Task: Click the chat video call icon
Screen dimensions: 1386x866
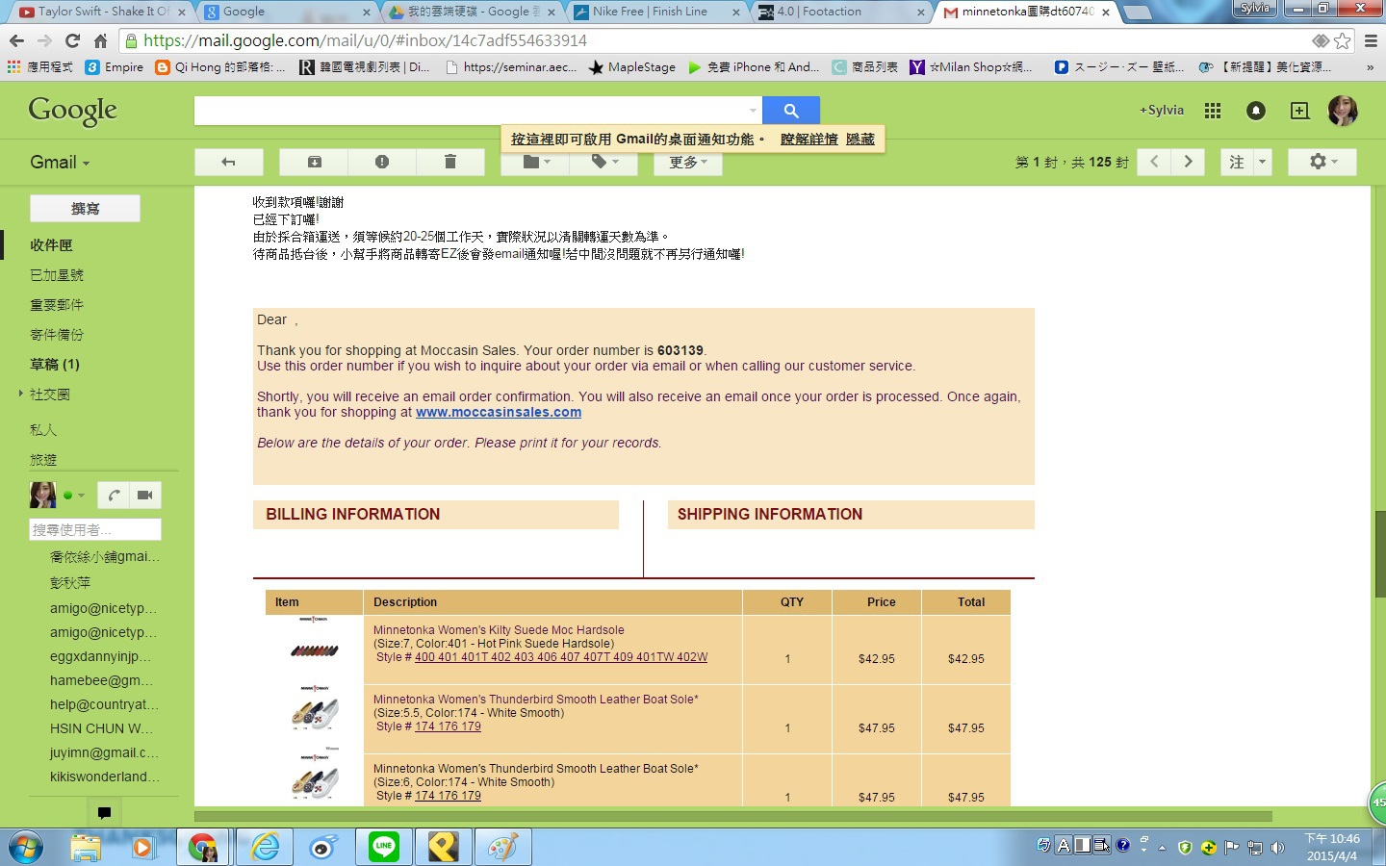Action: (145, 496)
